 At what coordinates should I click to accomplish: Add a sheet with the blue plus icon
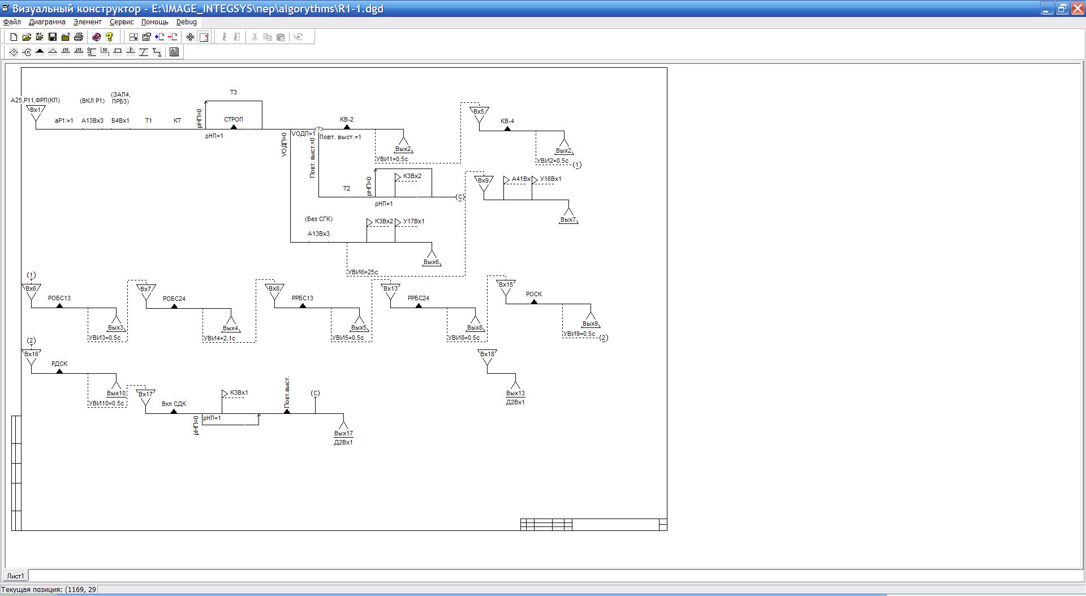click(160, 37)
